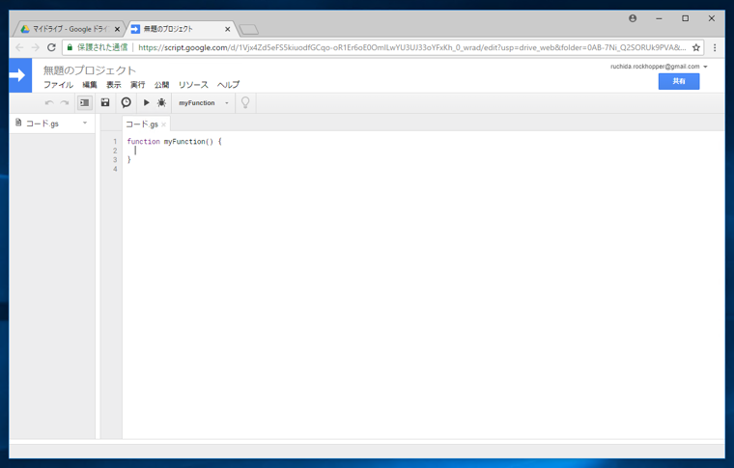Click the undo arrow in toolbar
The image size is (734, 468).
pyautogui.click(x=49, y=103)
